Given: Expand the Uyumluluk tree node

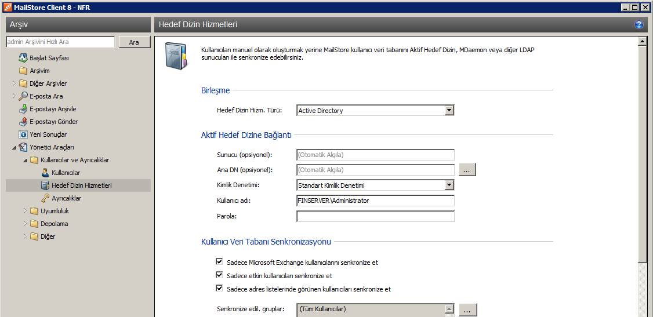Looking at the screenshot, I should 25,211.
